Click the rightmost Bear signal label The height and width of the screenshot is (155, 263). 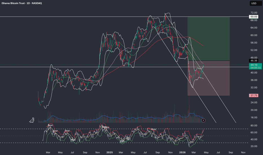click(154, 129)
